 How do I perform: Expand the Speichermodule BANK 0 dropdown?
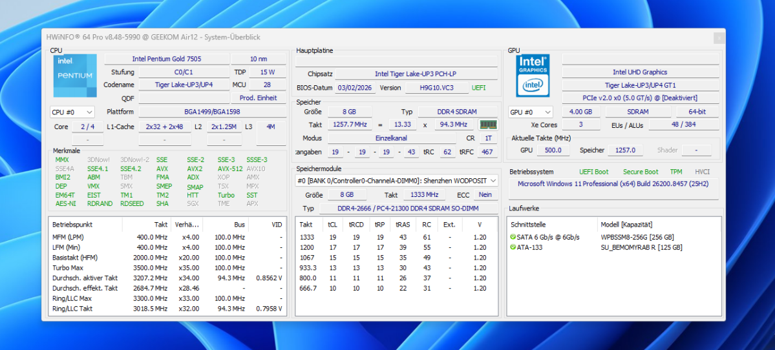point(396,181)
